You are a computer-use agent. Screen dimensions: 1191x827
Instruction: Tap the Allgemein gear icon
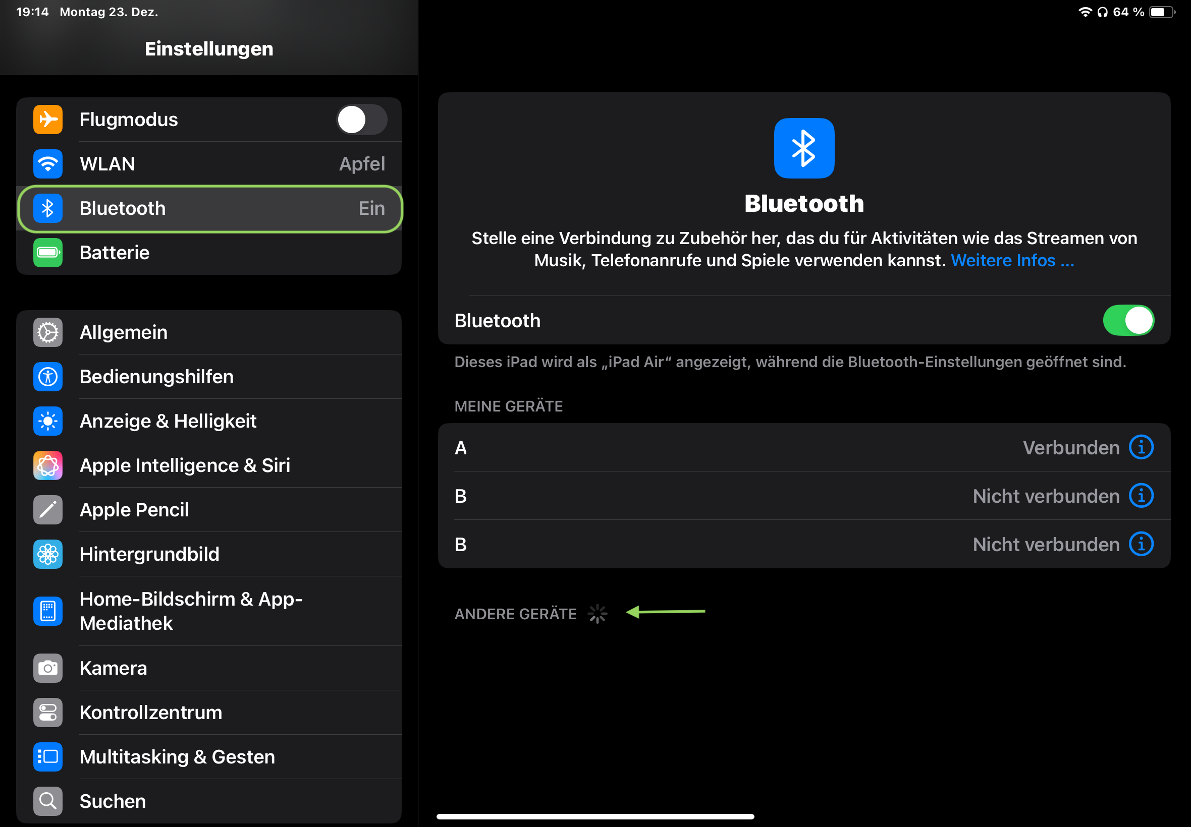click(48, 332)
